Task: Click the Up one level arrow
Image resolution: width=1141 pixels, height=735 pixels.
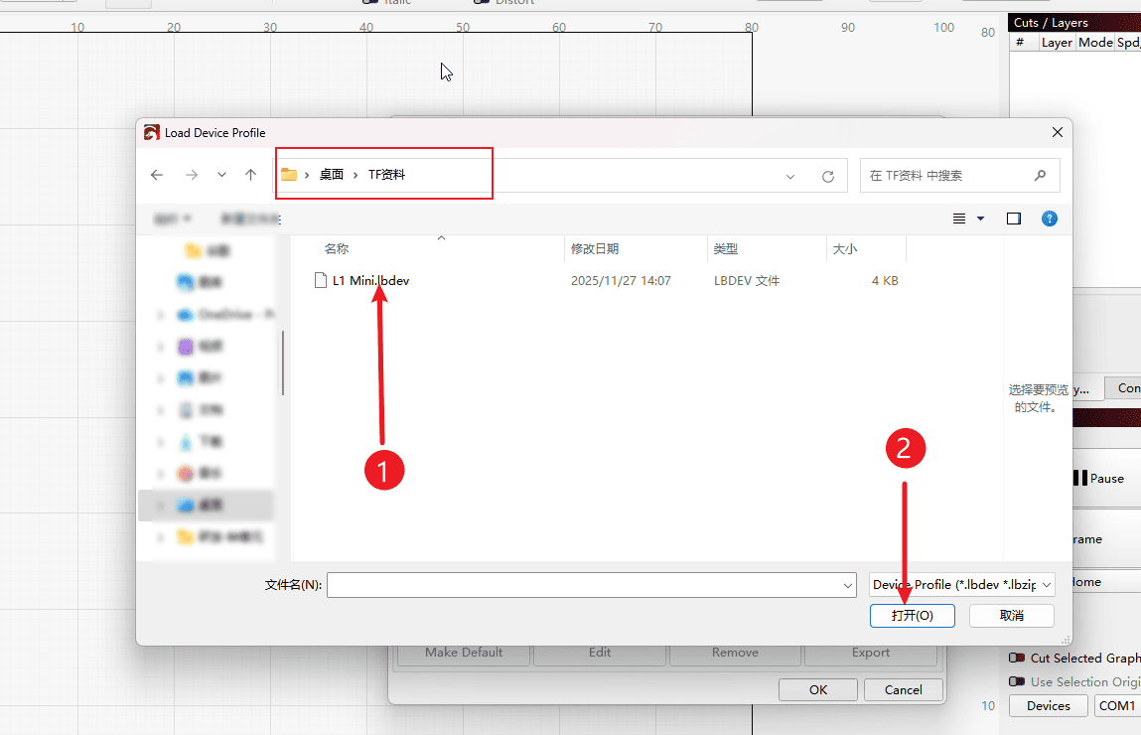Action: (x=251, y=175)
